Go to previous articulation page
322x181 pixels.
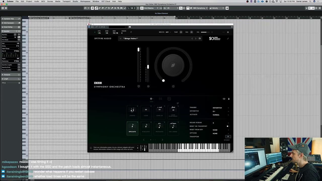[x=144, y=140]
